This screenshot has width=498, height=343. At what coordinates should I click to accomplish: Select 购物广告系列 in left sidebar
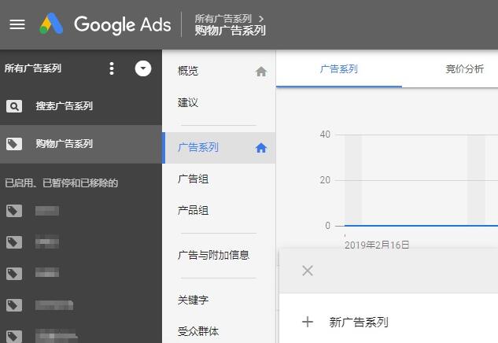tap(64, 144)
